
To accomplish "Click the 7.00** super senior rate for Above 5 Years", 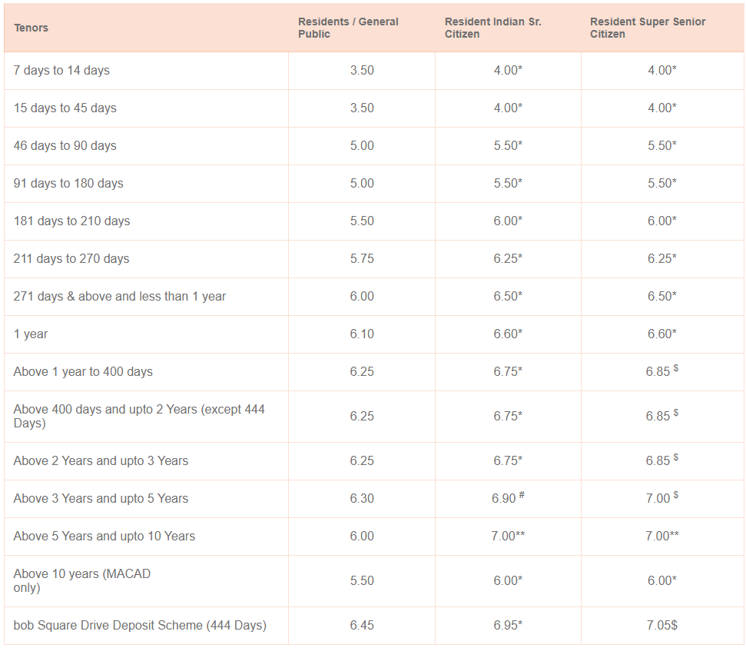I will click(x=662, y=536).
